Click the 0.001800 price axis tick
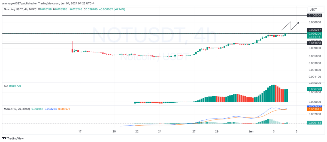The image size is (327, 142). [x=314, y=70]
